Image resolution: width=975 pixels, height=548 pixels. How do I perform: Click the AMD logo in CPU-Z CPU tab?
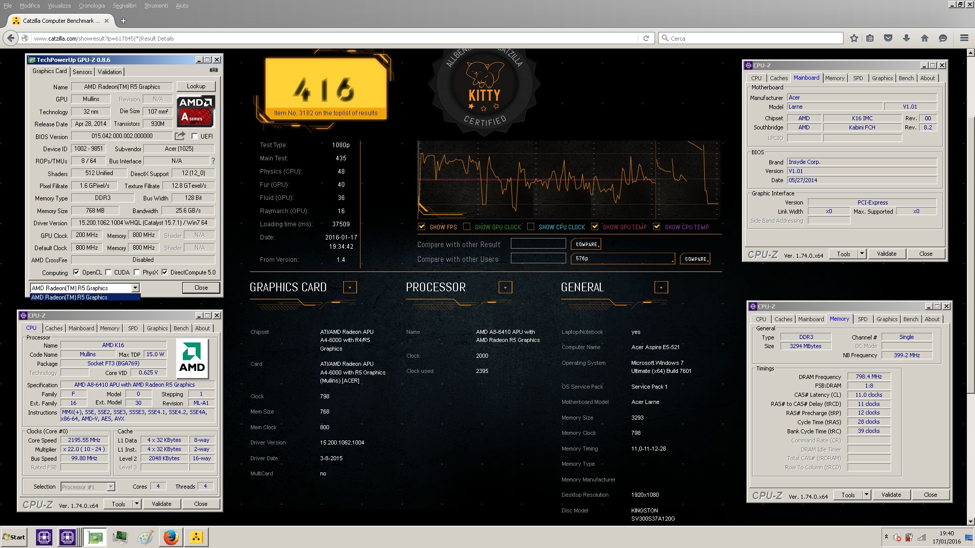point(192,359)
